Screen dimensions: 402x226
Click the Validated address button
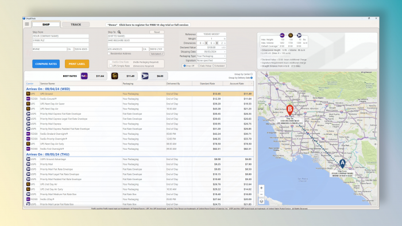point(157,54)
